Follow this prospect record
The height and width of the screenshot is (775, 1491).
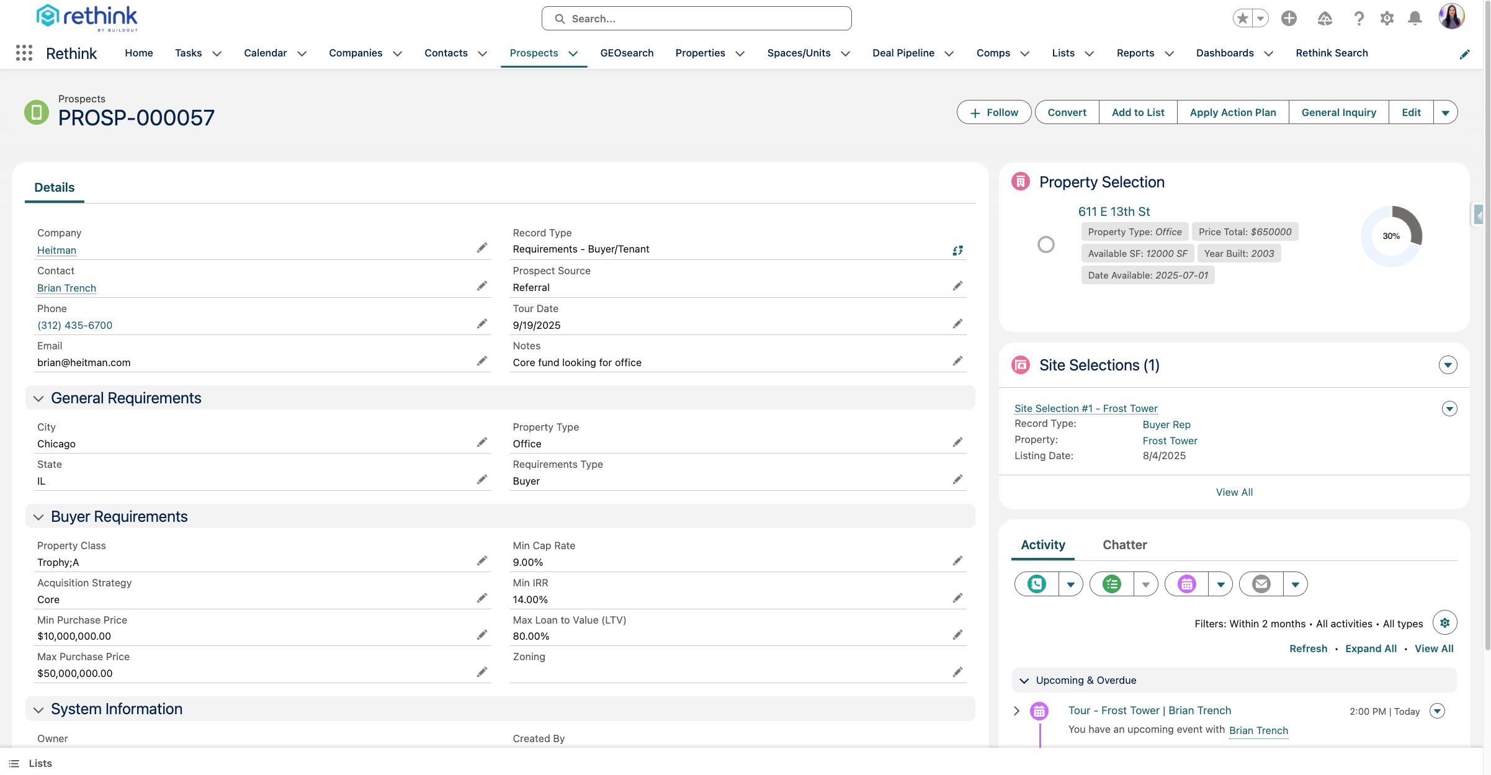pyautogui.click(x=993, y=112)
